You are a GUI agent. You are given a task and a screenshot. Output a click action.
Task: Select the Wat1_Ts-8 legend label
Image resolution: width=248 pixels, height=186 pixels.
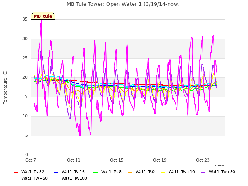click(x=111, y=172)
